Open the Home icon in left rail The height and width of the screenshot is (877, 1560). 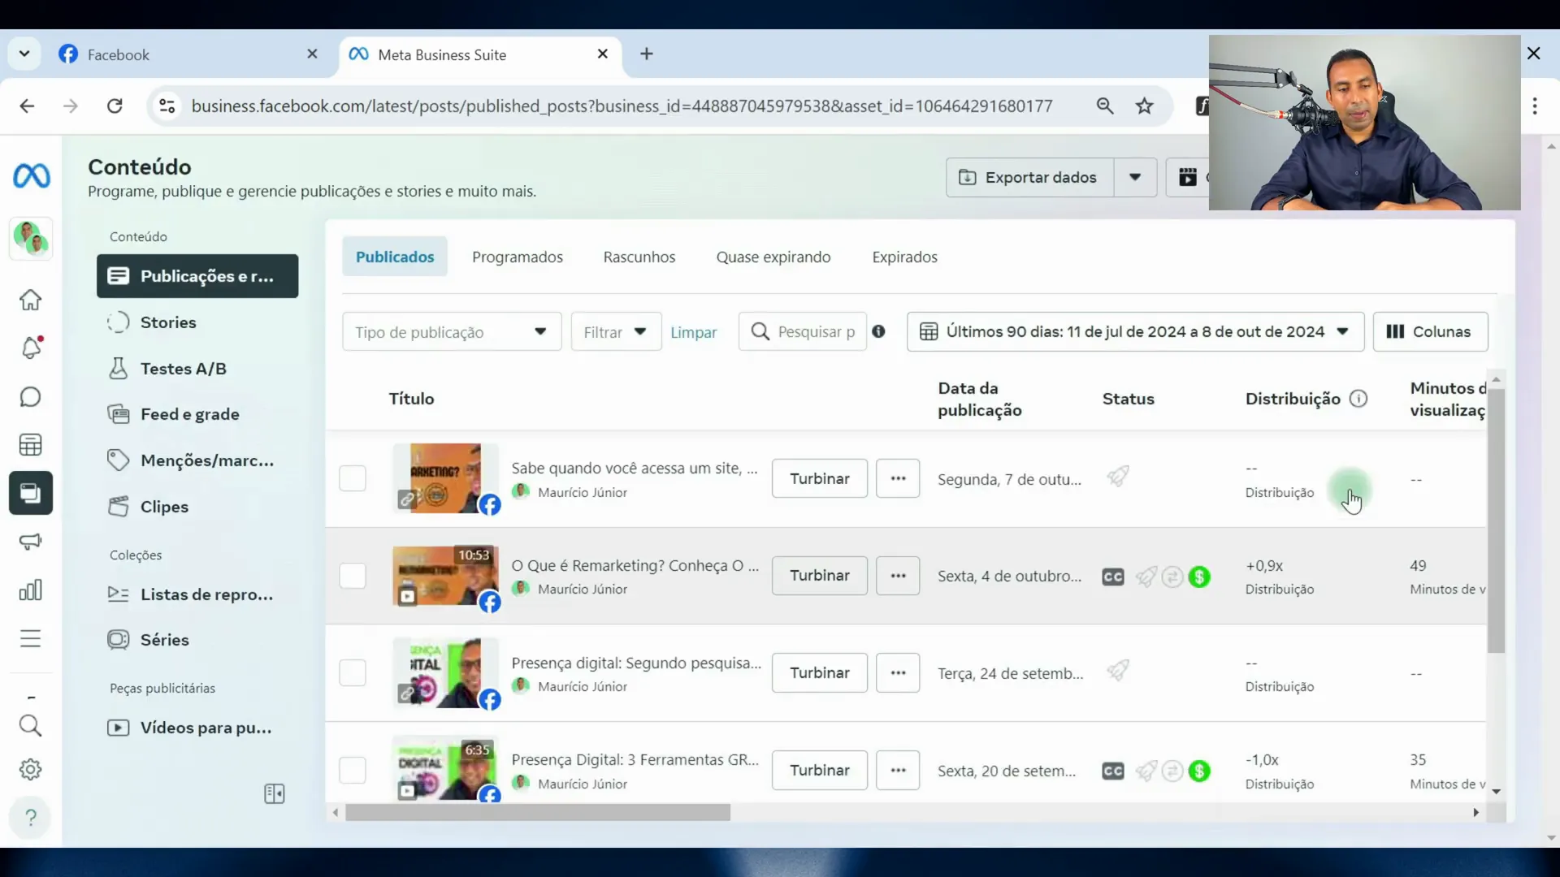(30, 300)
